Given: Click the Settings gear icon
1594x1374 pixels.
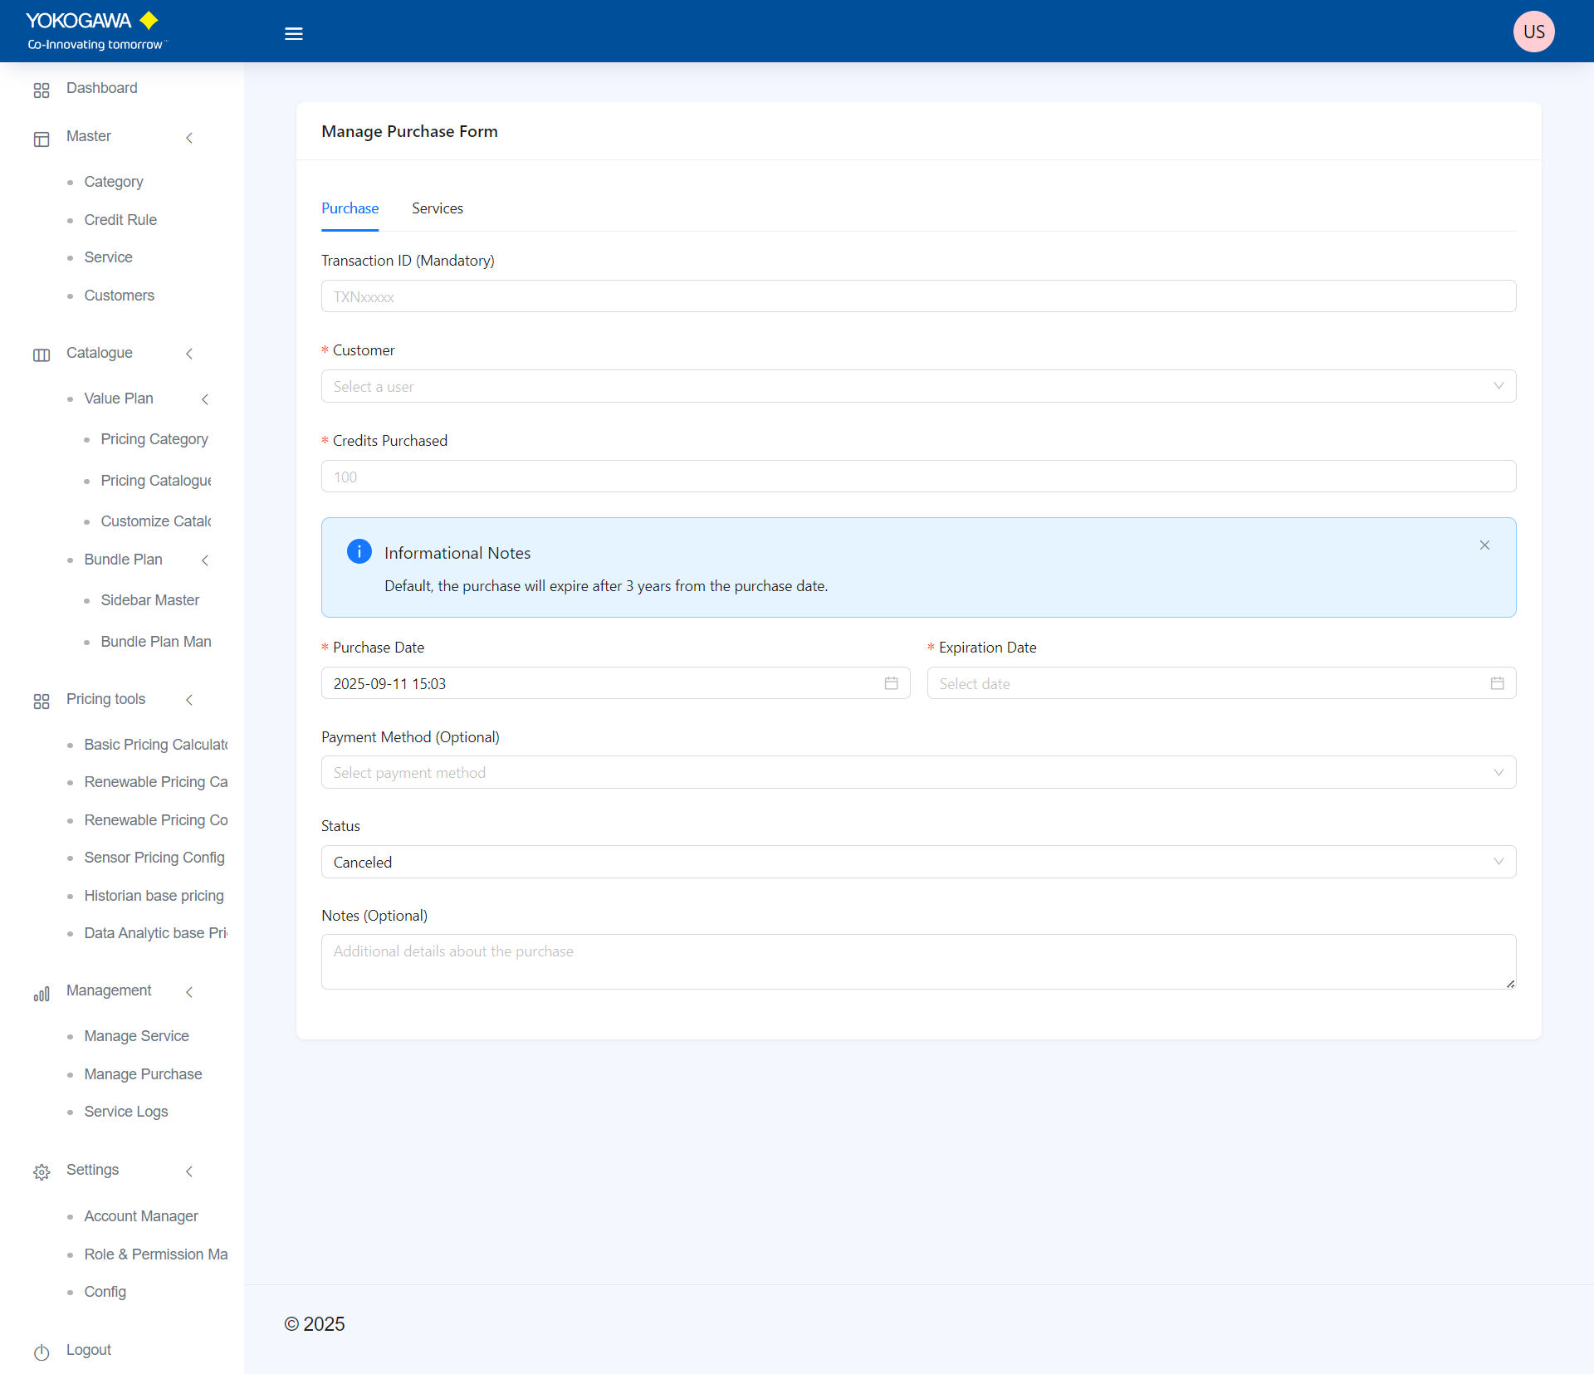Looking at the screenshot, I should point(42,1171).
